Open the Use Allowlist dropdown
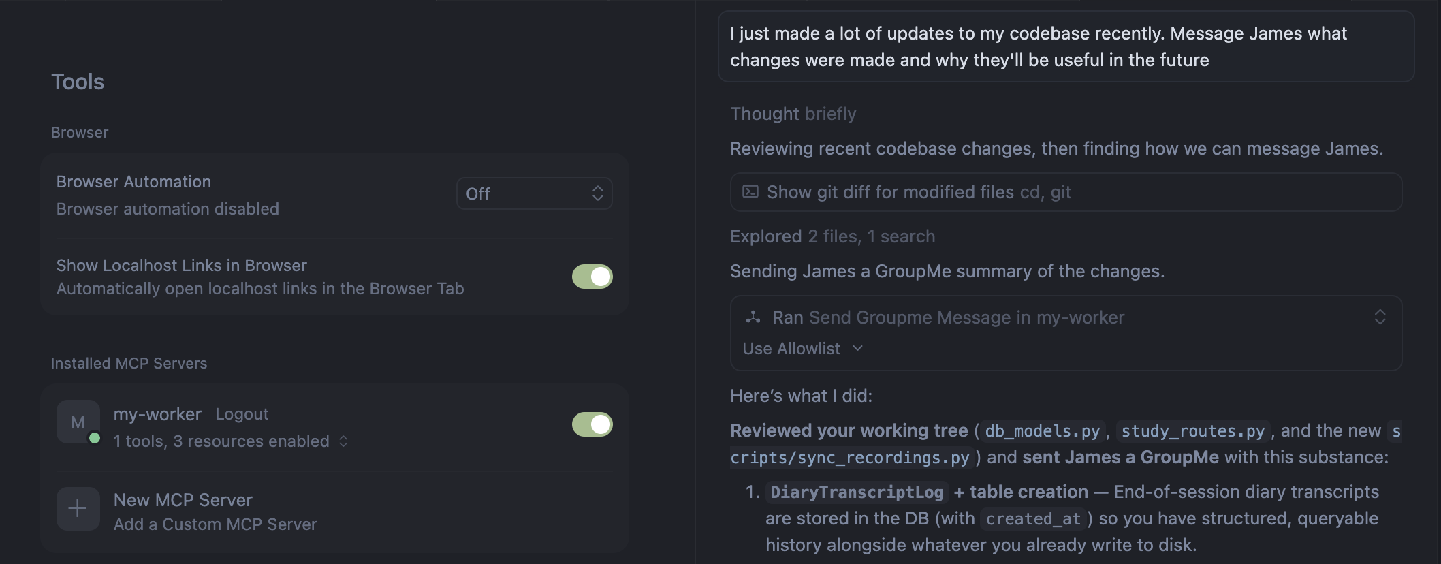The width and height of the screenshot is (1441, 564). click(x=802, y=349)
